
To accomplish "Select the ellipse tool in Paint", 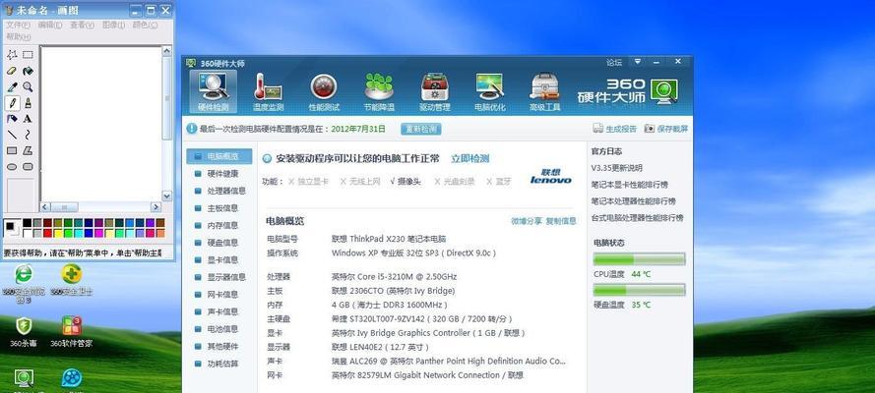I will [12, 166].
